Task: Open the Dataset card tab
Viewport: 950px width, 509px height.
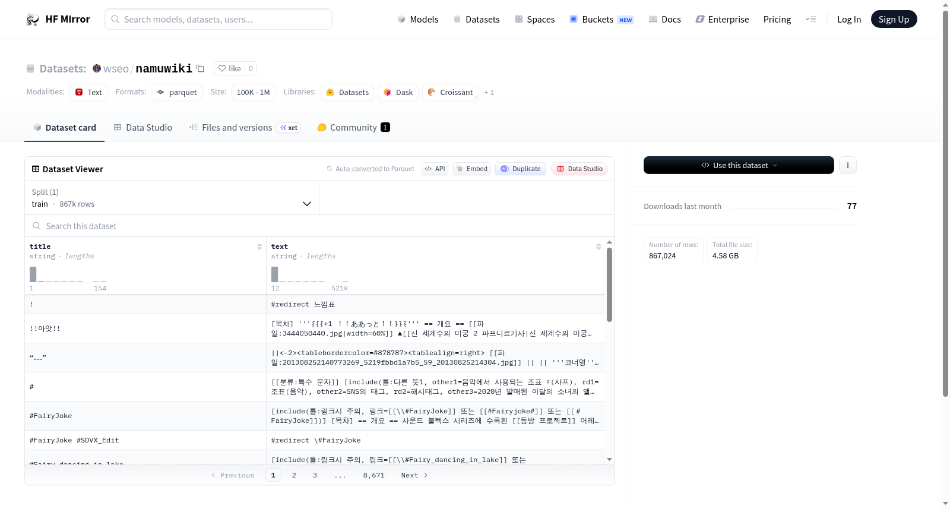Action: point(64,128)
